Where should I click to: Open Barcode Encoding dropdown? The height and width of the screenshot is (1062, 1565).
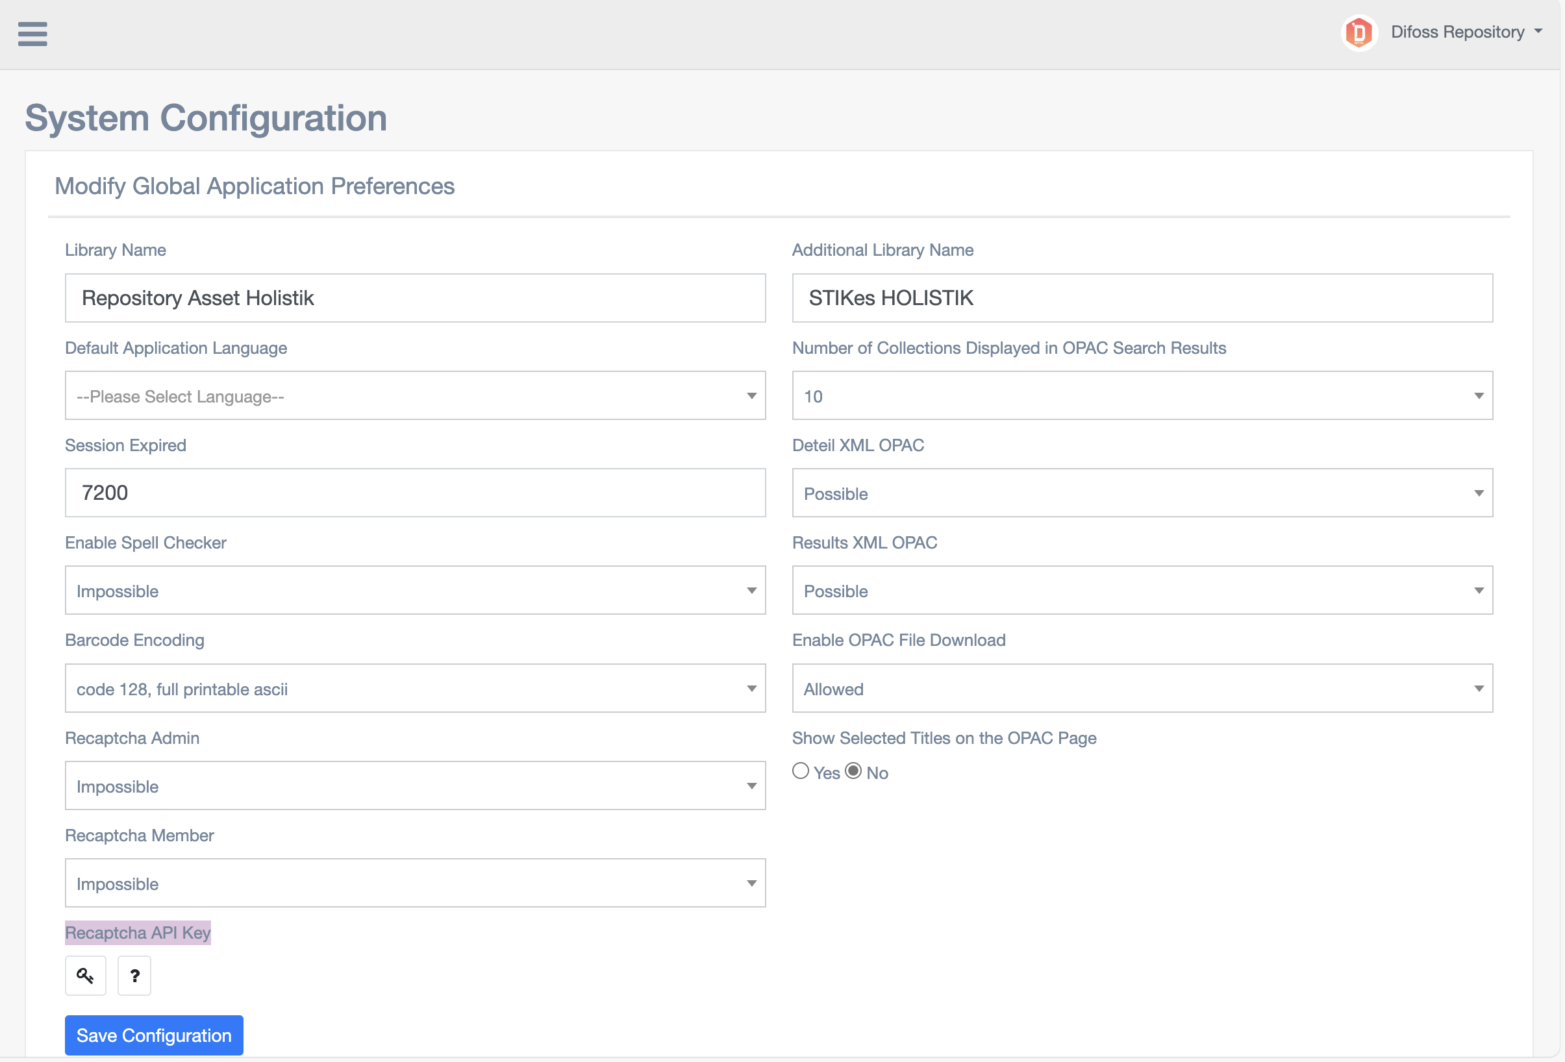415,689
